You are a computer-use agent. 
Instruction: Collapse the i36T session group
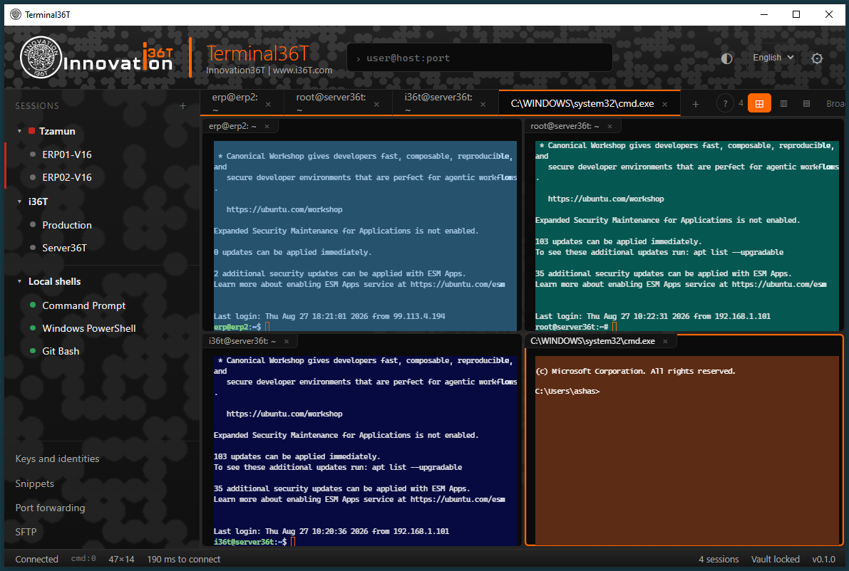(19, 201)
